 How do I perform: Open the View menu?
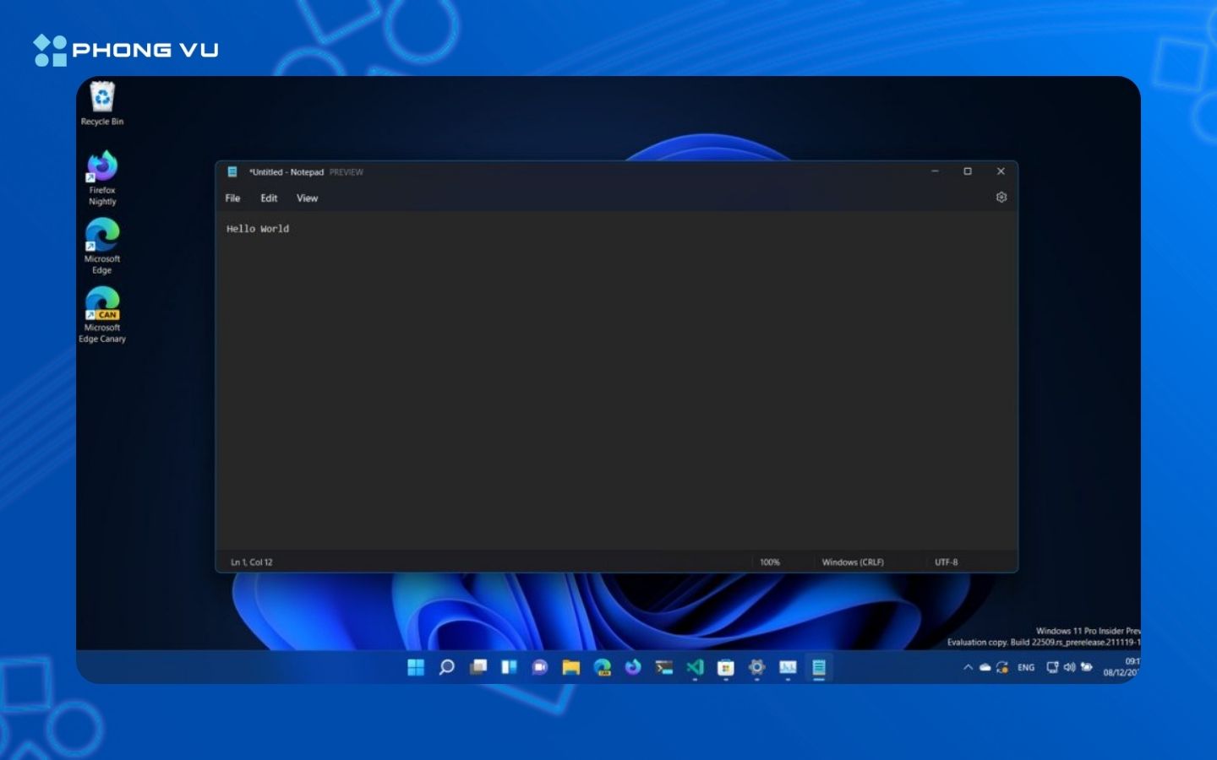coord(307,198)
